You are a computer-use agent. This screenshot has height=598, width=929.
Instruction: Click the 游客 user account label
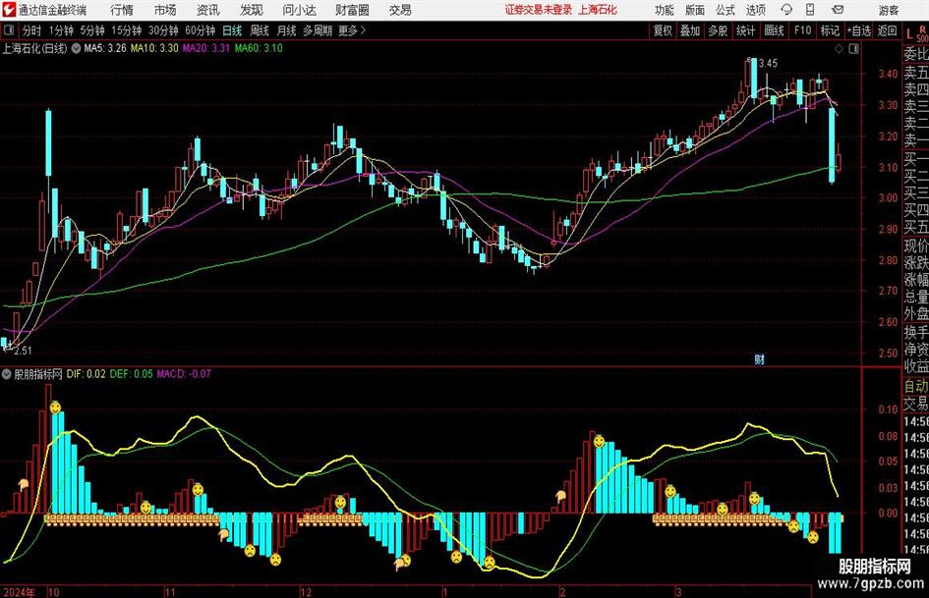click(x=889, y=10)
